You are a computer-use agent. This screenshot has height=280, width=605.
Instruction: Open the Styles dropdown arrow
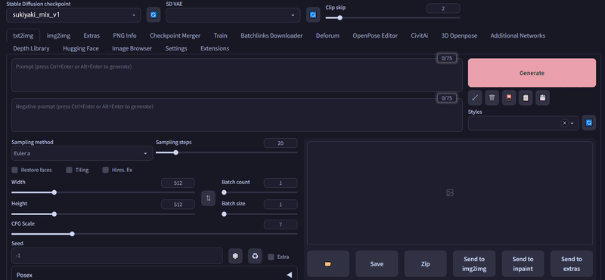click(572, 123)
